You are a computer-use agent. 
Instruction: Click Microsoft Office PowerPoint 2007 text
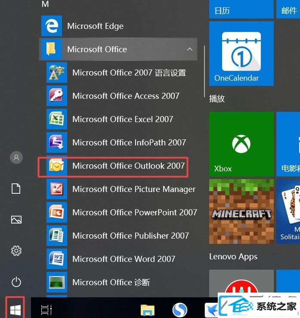tap(135, 213)
